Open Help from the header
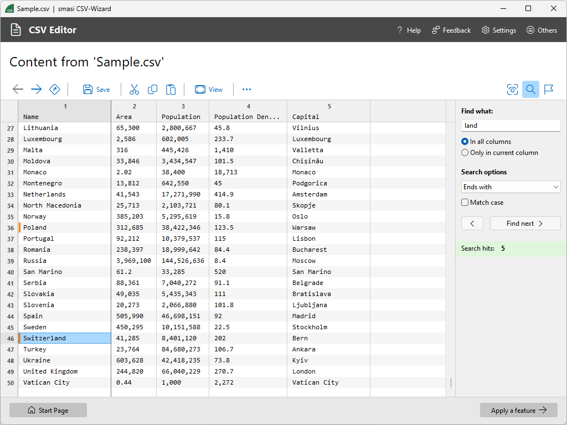The image size is (567, 425). pos(409,30)
